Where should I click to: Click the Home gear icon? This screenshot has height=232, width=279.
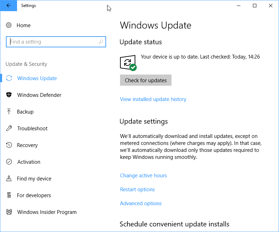pos(9,25)
